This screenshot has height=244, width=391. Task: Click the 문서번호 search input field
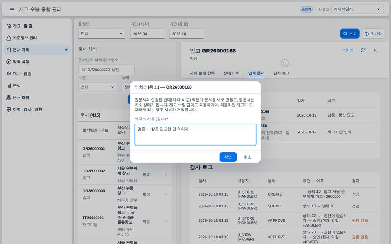106,70
